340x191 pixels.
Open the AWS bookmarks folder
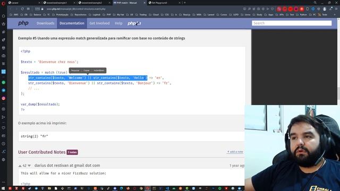click(14, 15)
